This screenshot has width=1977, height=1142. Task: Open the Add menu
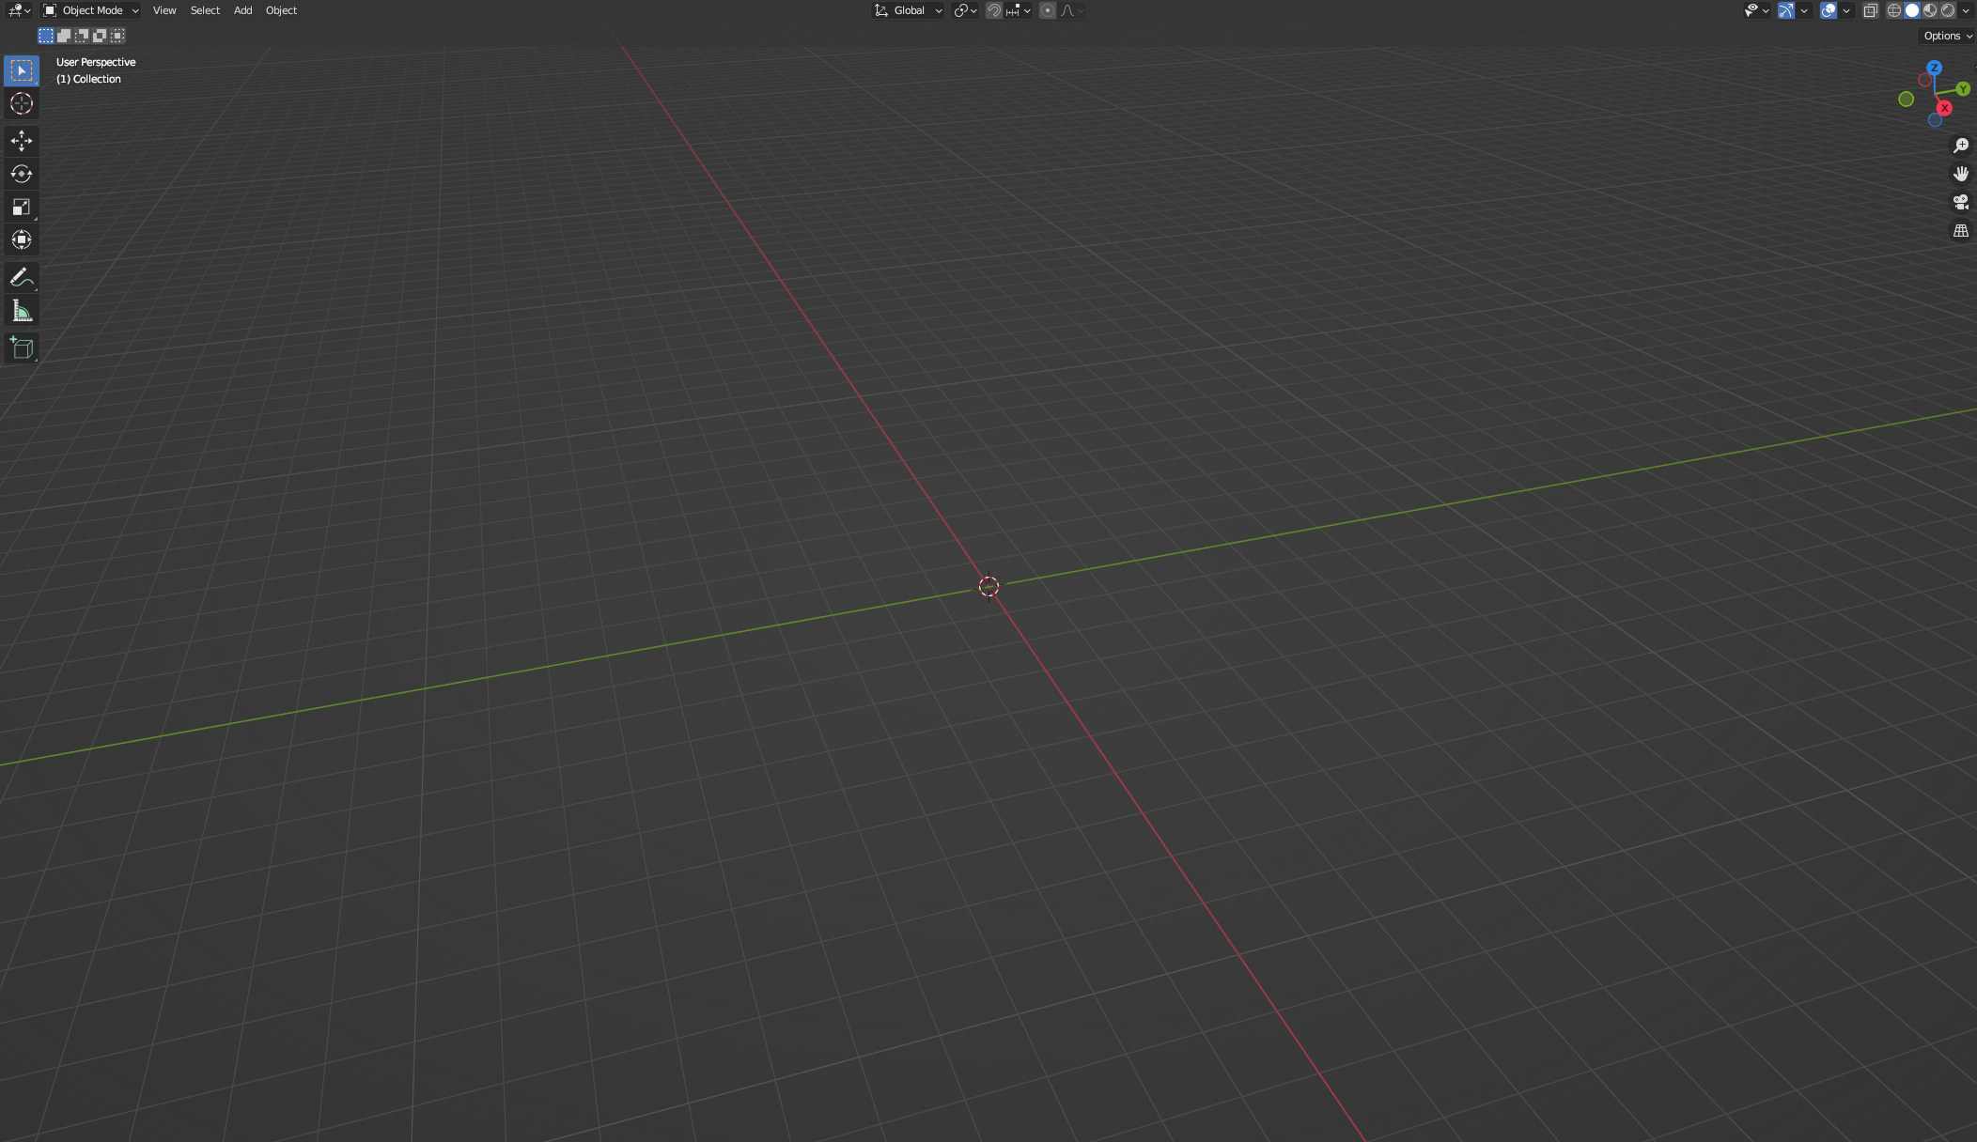point(242,10)
